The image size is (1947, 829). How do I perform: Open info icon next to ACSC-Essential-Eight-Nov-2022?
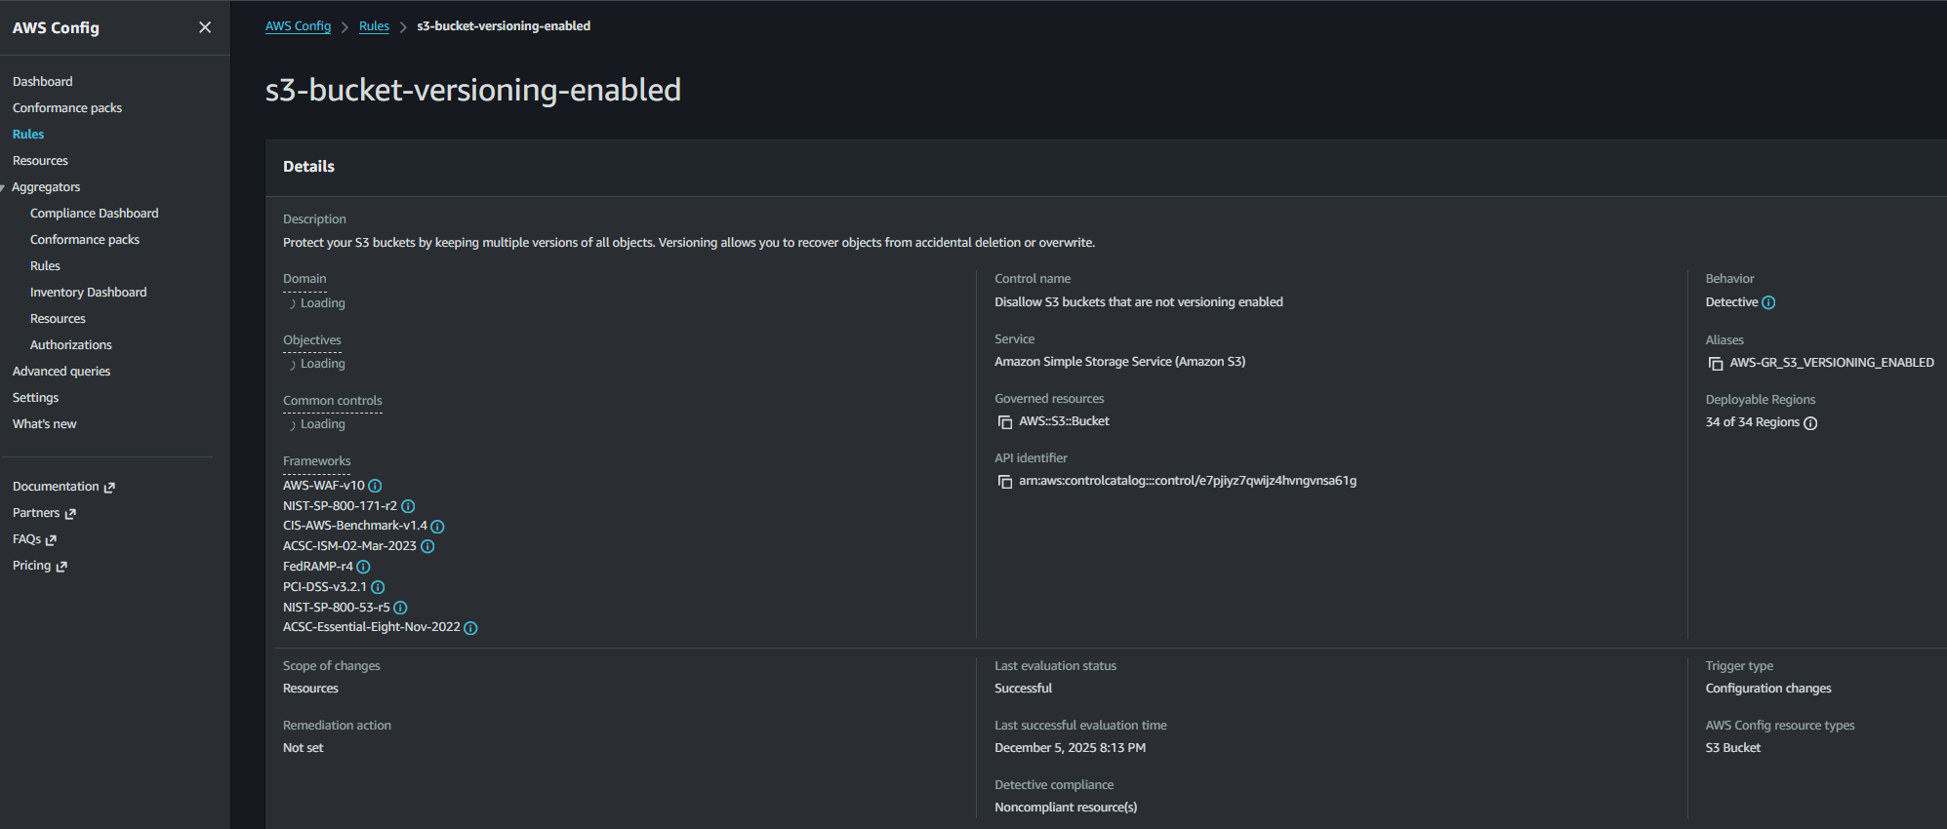(470, 628)
